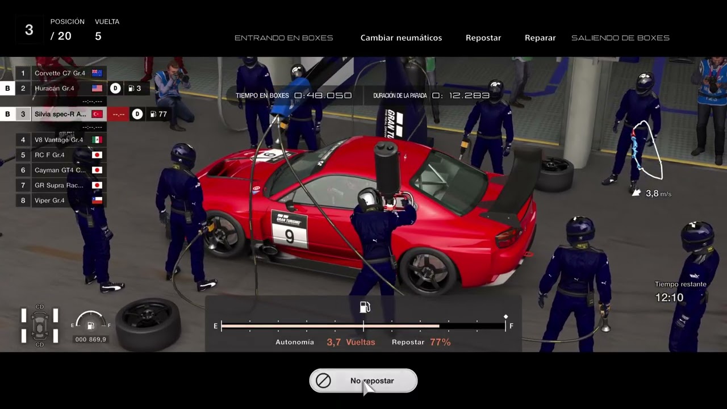The width and height of the screenshot is (727, 409).
Task: Click the Japan flag beside GR Supra
Action: coord(97,185)
